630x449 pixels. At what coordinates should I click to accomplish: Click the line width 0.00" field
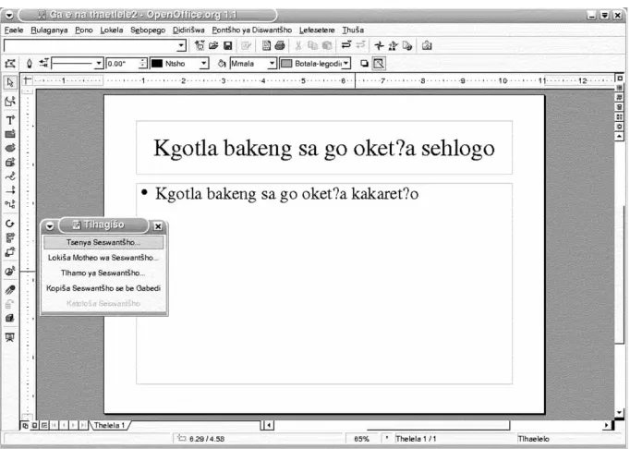click(x=123, y=64)
